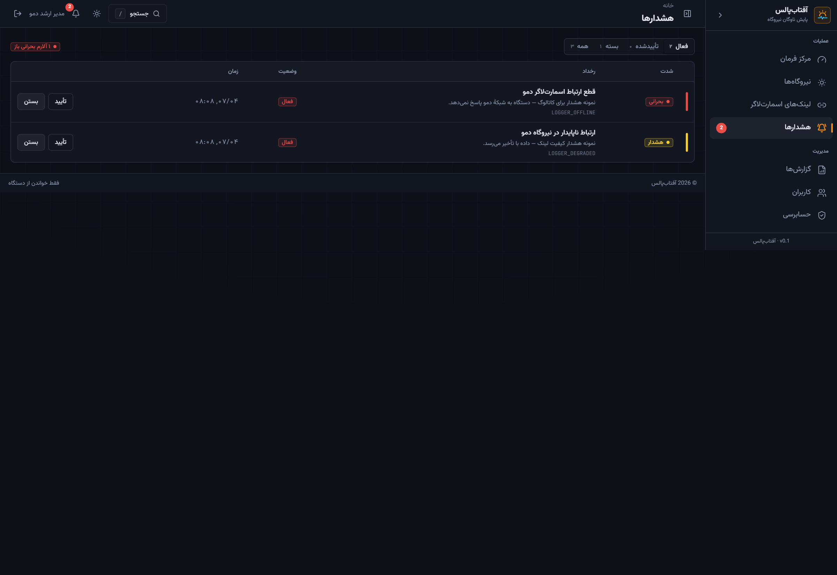Open گزارش‌ها report icon in sidebar

(822, 170)
